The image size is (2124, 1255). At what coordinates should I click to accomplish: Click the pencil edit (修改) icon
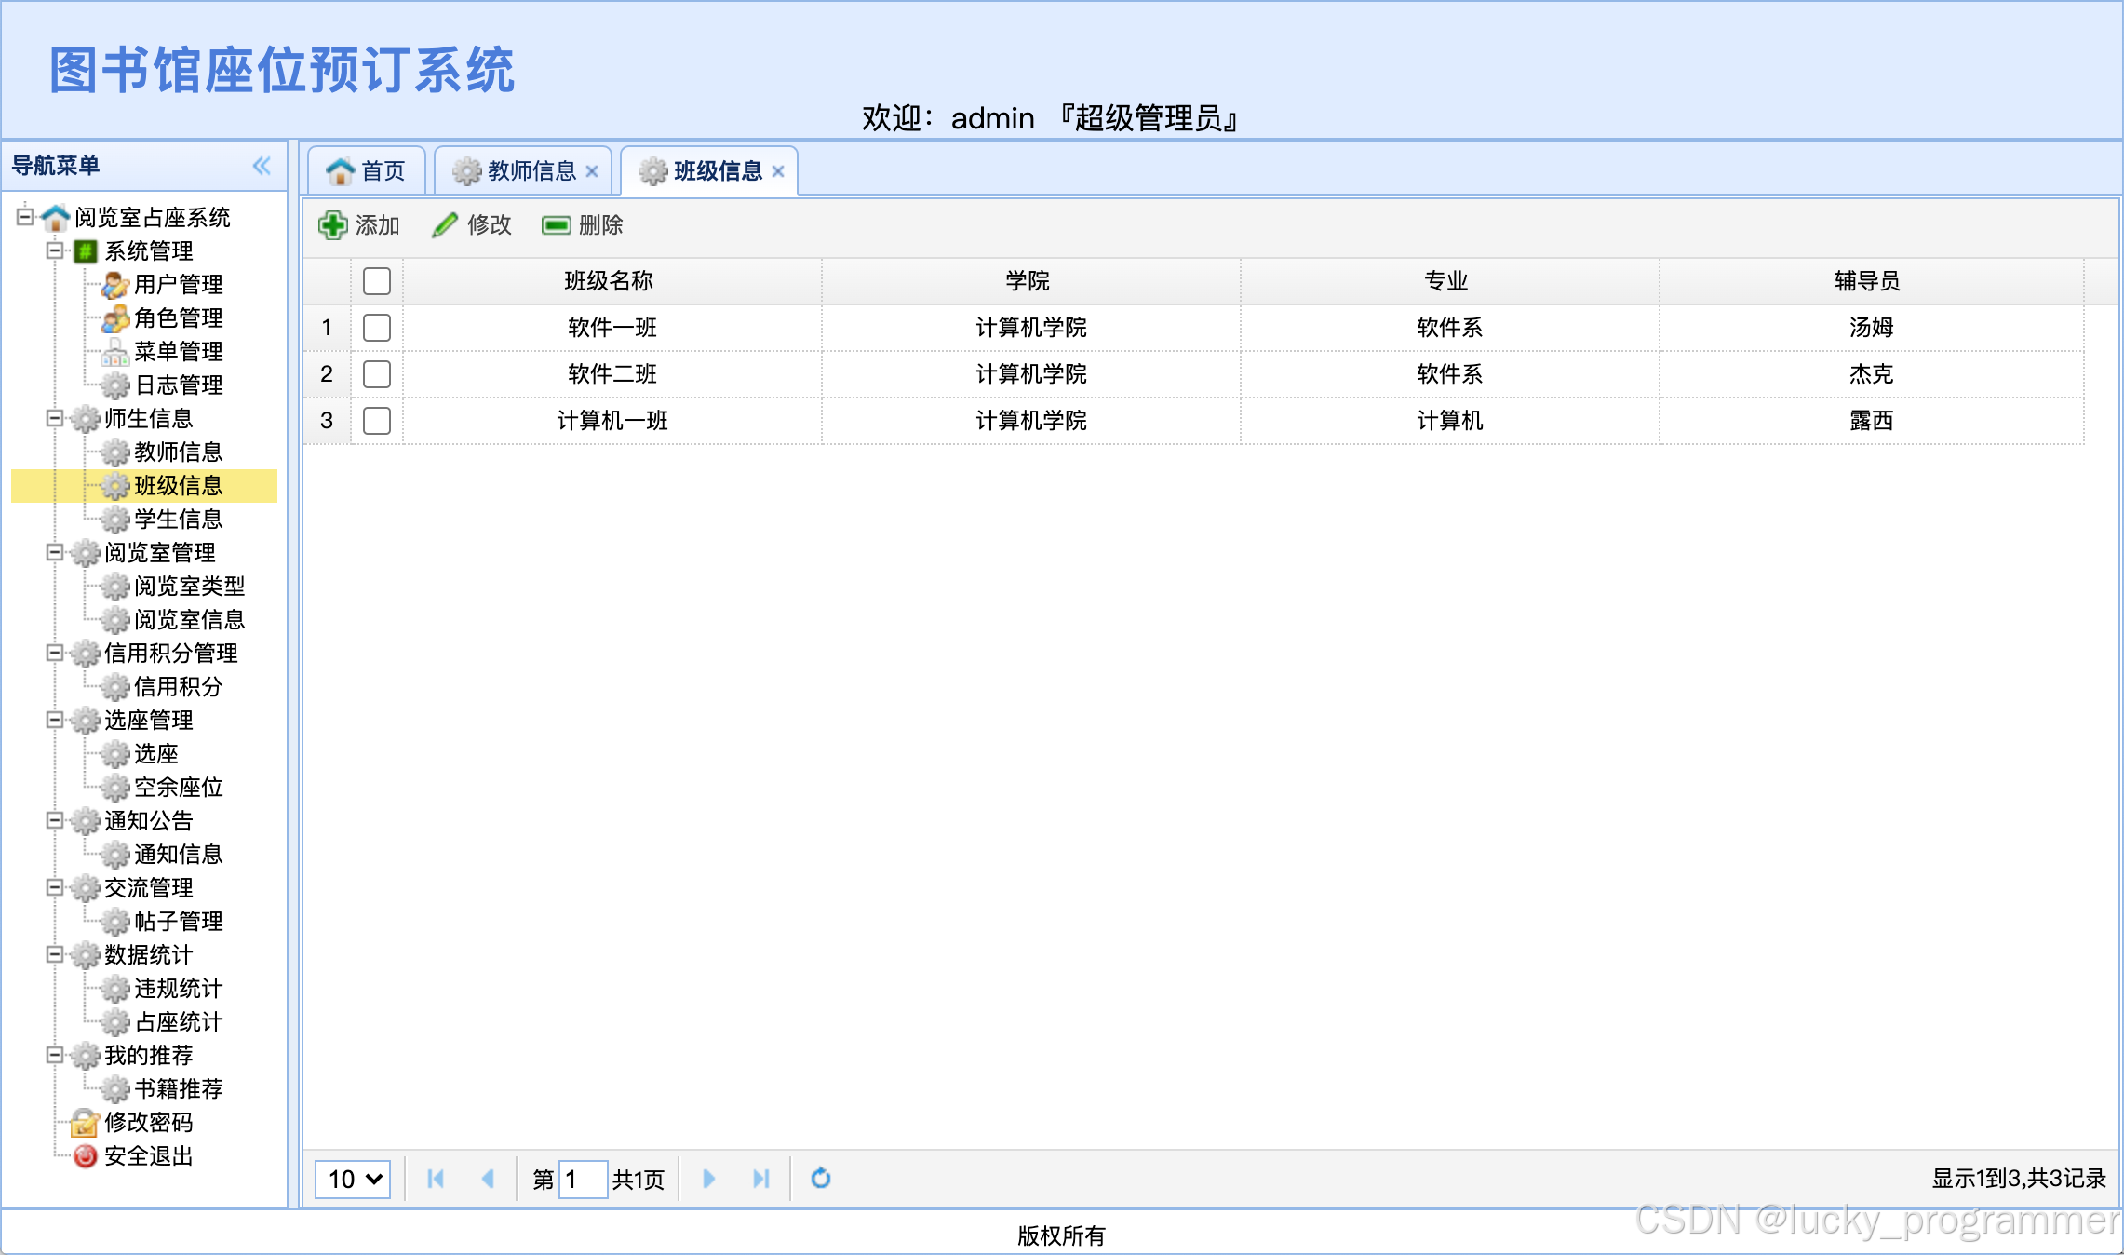tap(445, 225)
